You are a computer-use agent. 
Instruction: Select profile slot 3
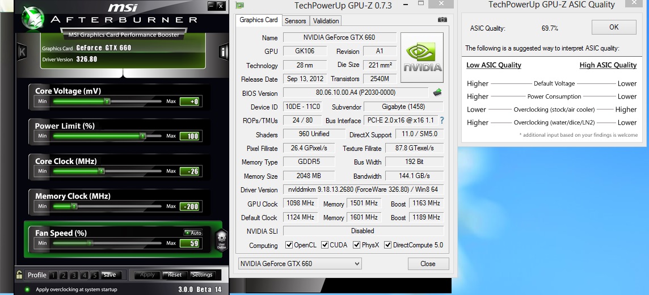(x=74, y=275)
